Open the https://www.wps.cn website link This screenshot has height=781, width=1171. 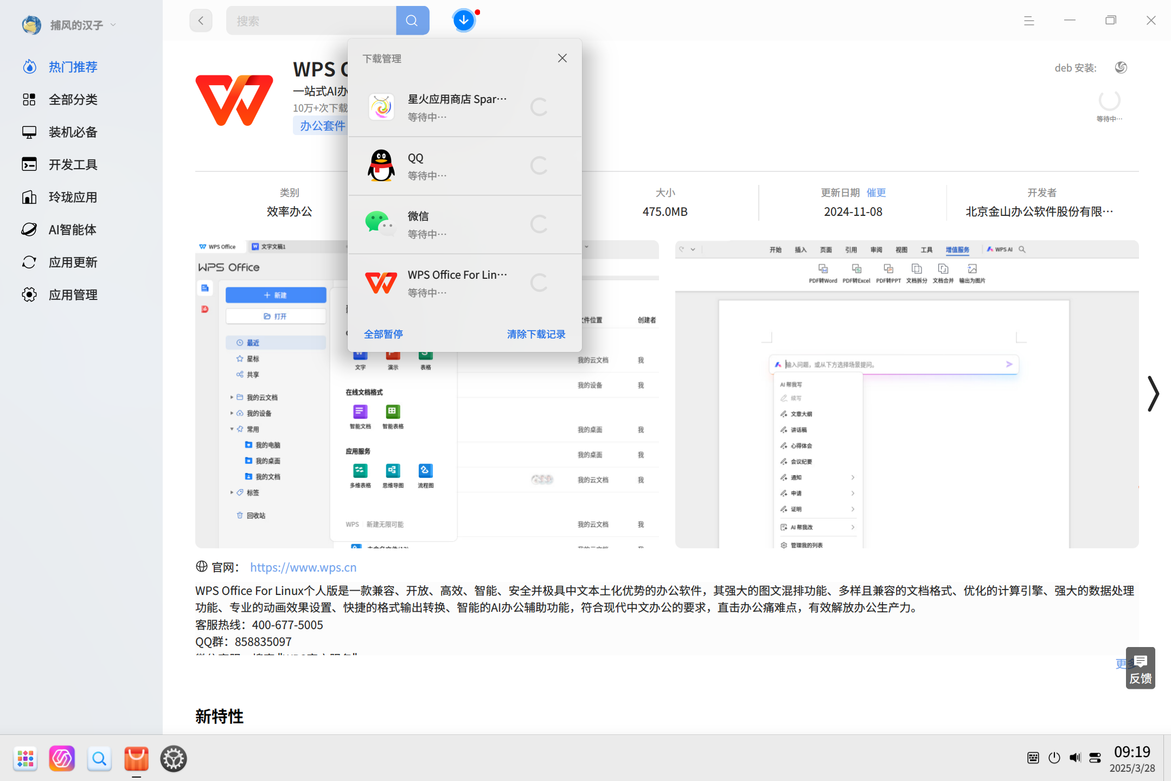click(x=303, y=567)
